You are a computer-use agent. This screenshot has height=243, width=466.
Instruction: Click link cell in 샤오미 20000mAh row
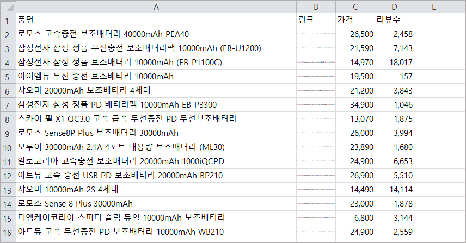click(x=316, y=90)
